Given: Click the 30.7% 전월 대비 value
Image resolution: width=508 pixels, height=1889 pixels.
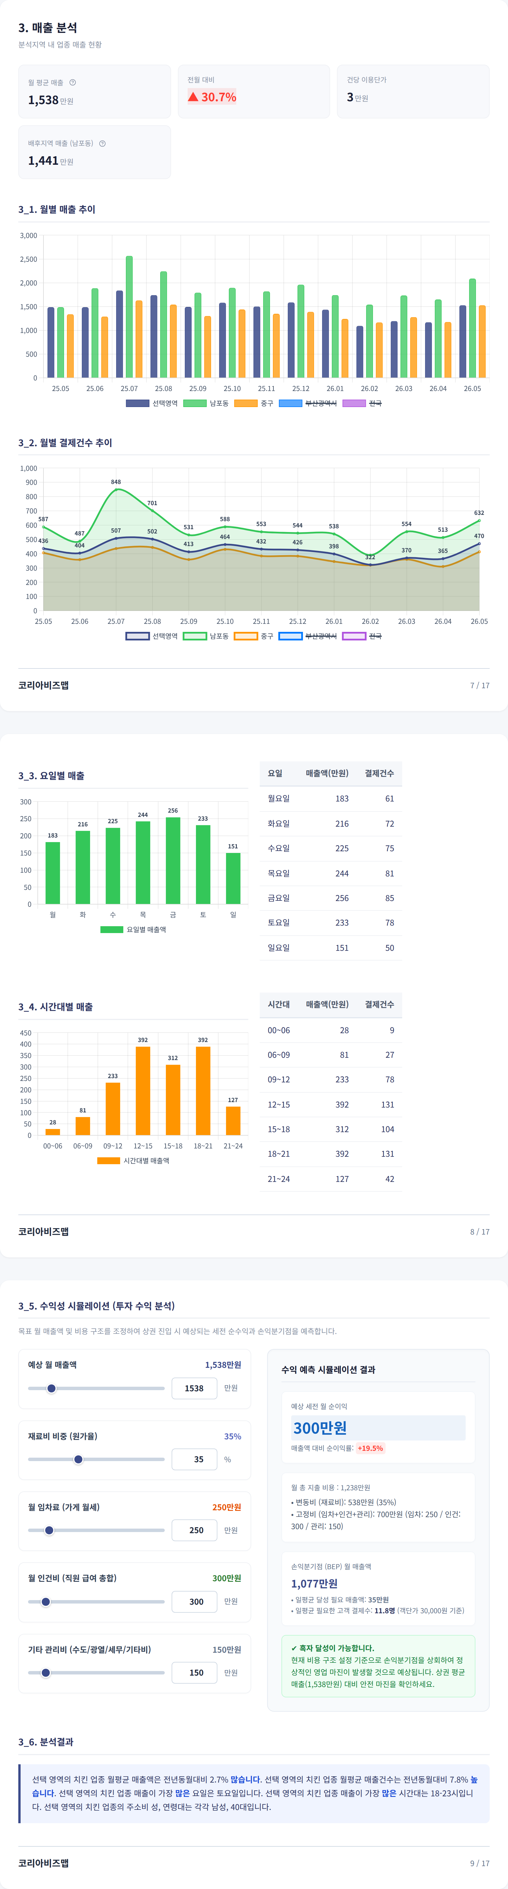Looking at the screenshot, I should [x=212, y=97].
